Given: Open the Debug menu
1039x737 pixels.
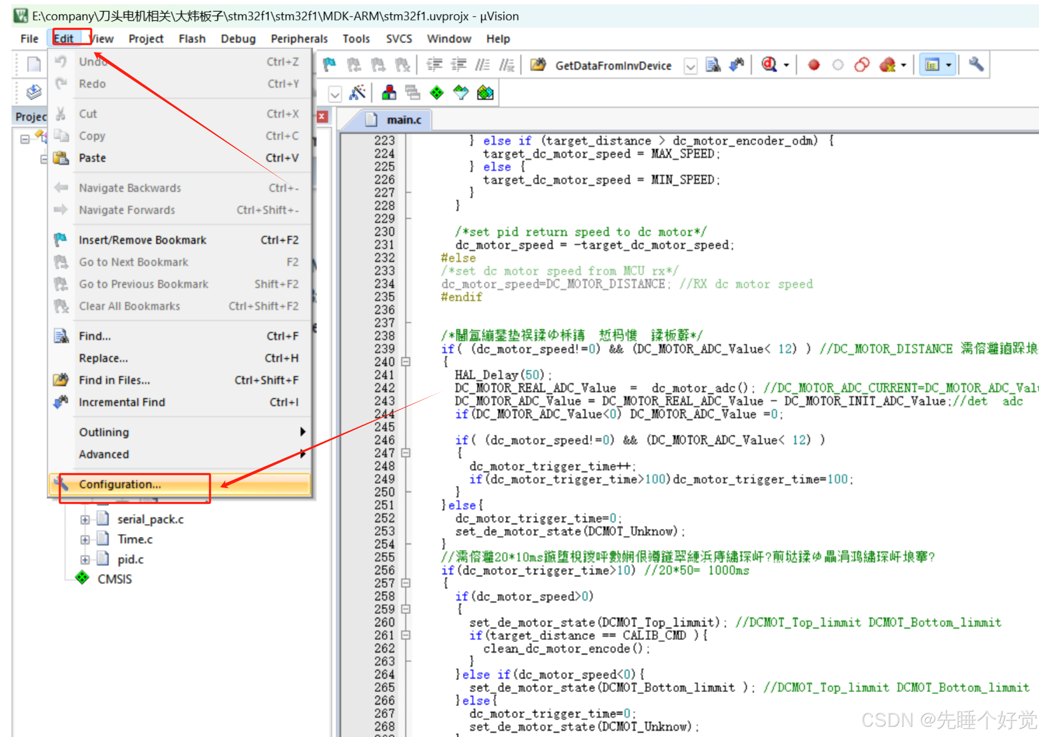Looking at the screenshot, I should tap(238, 39).
